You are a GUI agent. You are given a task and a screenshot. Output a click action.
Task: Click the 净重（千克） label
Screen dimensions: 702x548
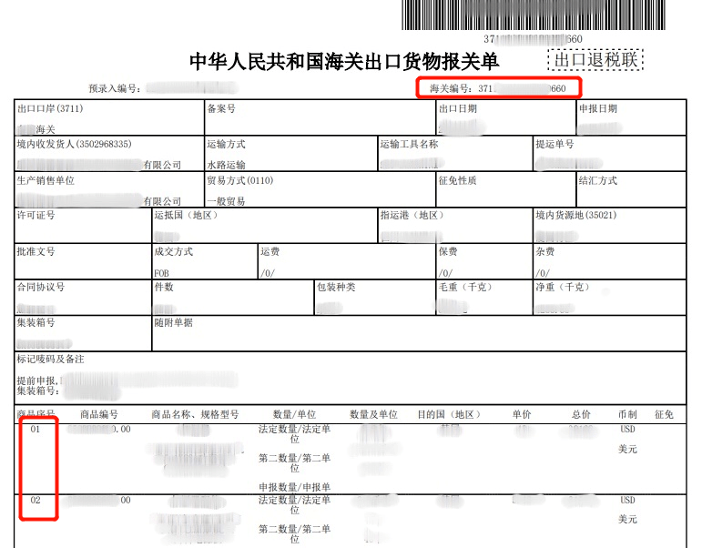(x=563, y=287)
